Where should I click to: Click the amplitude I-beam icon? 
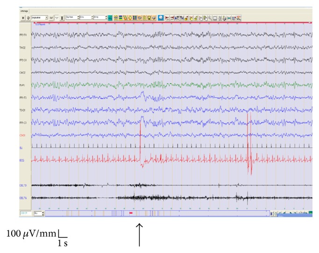click(63, 18)
